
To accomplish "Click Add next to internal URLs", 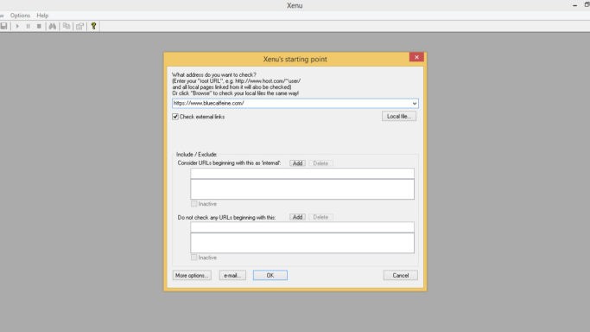I will pyautogui.click(x=297, y=163).
